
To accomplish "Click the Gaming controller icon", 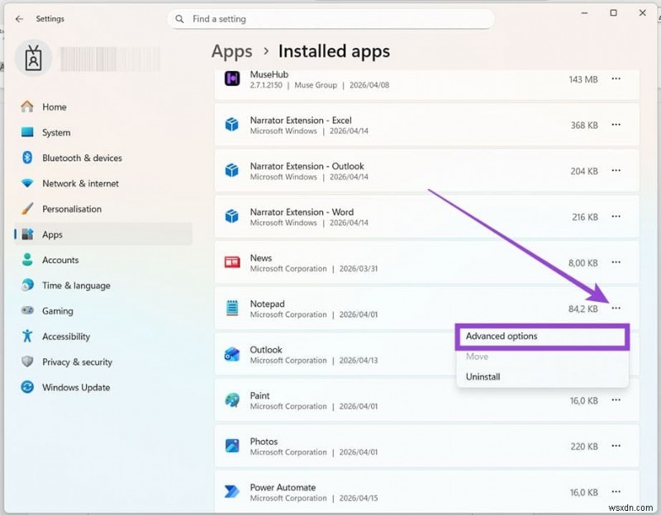I will (x=27, y=311).
